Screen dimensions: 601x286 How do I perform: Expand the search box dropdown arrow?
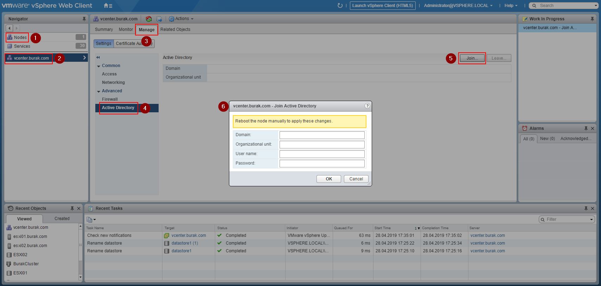tap(595, 6)
